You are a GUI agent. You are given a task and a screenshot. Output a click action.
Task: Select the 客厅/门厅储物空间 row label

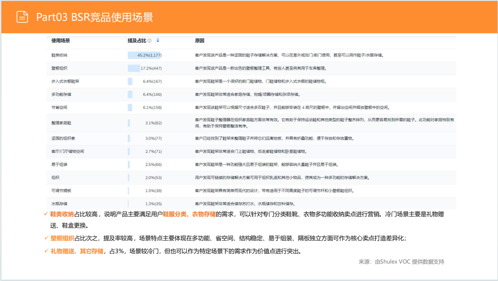click(68, 151)
